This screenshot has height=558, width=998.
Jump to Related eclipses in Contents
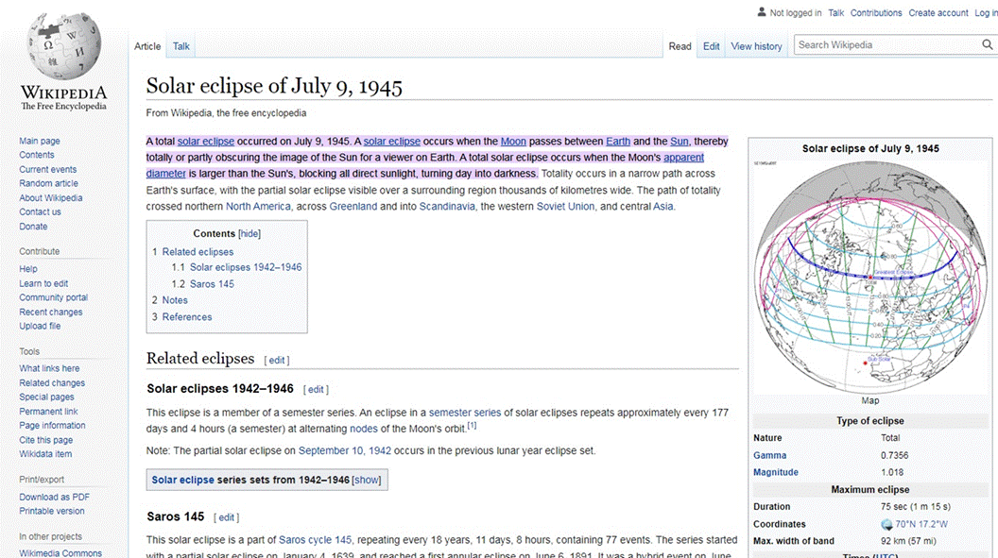tap(198, 252)
